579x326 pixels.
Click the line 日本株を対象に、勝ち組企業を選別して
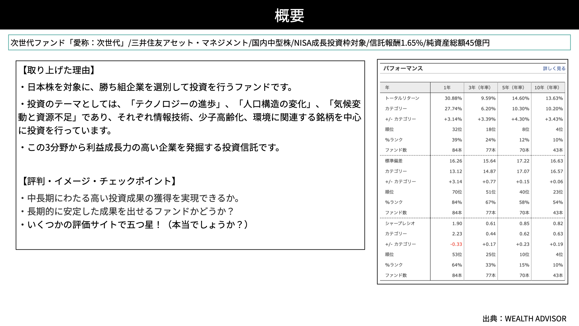(157, 87)
